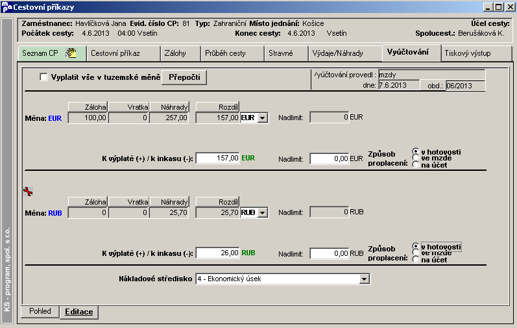Click the RUB Vratka field showing 0
The width and height of the screenshot is (517, 328).
coord(128,213)
